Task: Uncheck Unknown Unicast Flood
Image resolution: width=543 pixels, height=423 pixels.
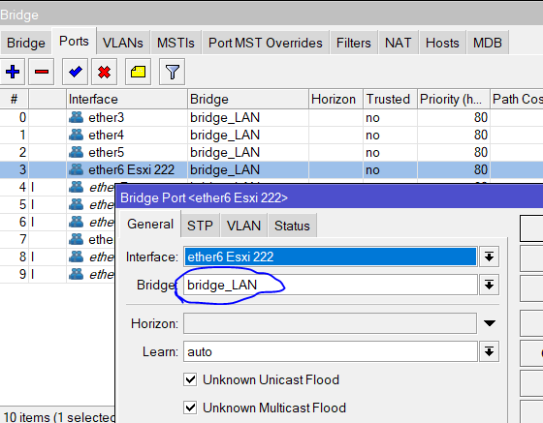Action: click(x=190, y=379)
